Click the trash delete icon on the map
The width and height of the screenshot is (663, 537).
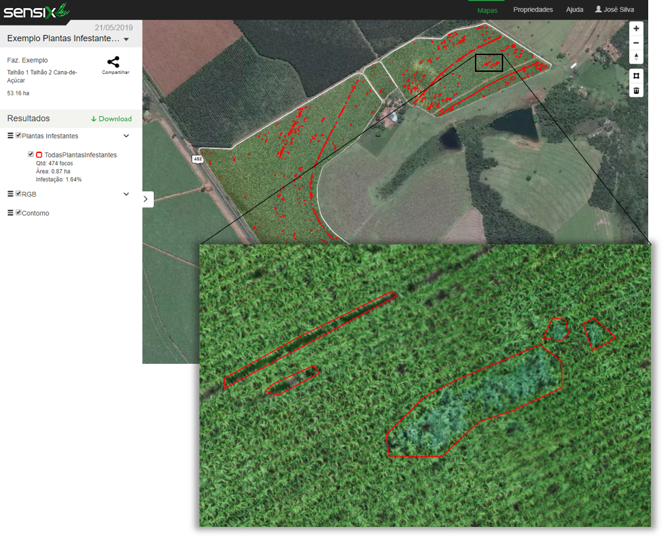click(x=636, y=90)
